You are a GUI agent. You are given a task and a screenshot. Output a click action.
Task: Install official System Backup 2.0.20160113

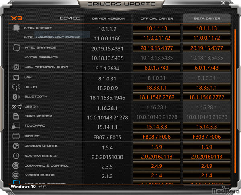157,156
